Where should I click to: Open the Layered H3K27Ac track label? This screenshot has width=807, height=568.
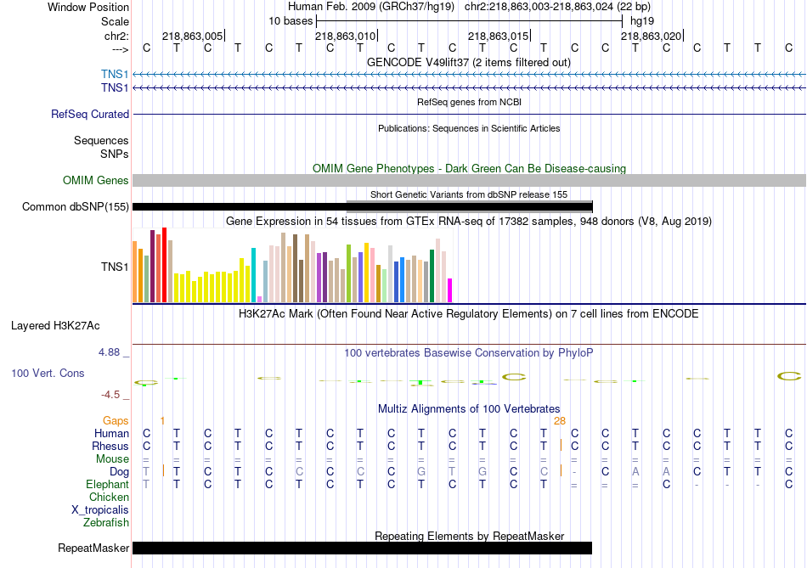[x=55, y=325]
